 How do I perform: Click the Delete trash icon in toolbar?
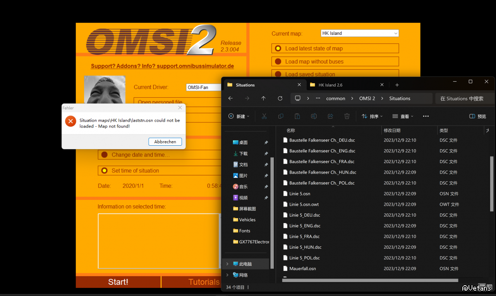coord(347,116)
